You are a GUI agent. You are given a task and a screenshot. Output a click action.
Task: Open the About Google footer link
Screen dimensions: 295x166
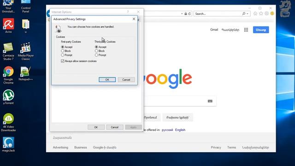point(105,148)
